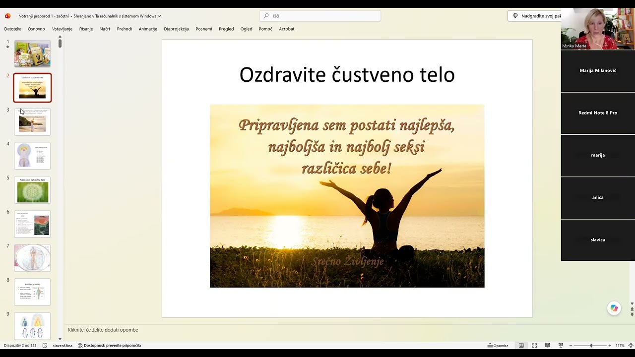The width and height of the screenshot is (635, 357).
Task: Open the Datoteka menu
Action: 13,29
